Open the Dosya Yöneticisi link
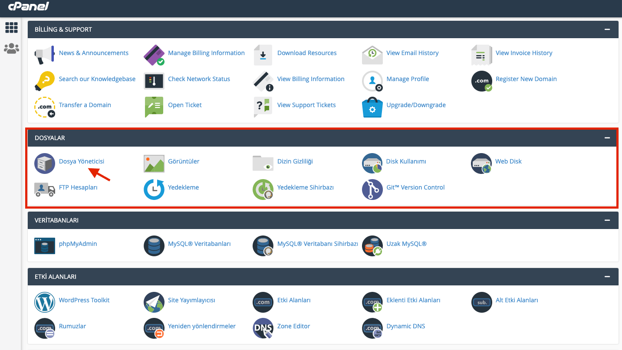622x350 pixels. point(82,161)
